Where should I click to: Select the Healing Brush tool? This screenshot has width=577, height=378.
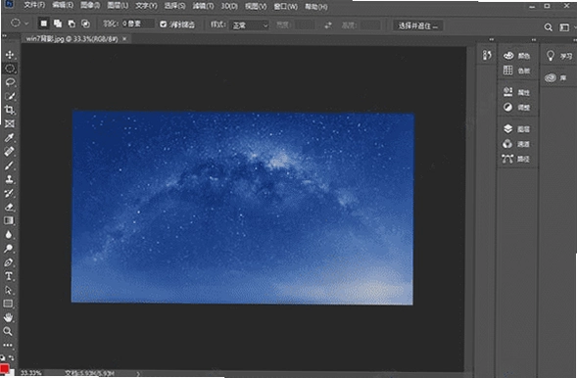pyautogui.click(x=10, y=151)
